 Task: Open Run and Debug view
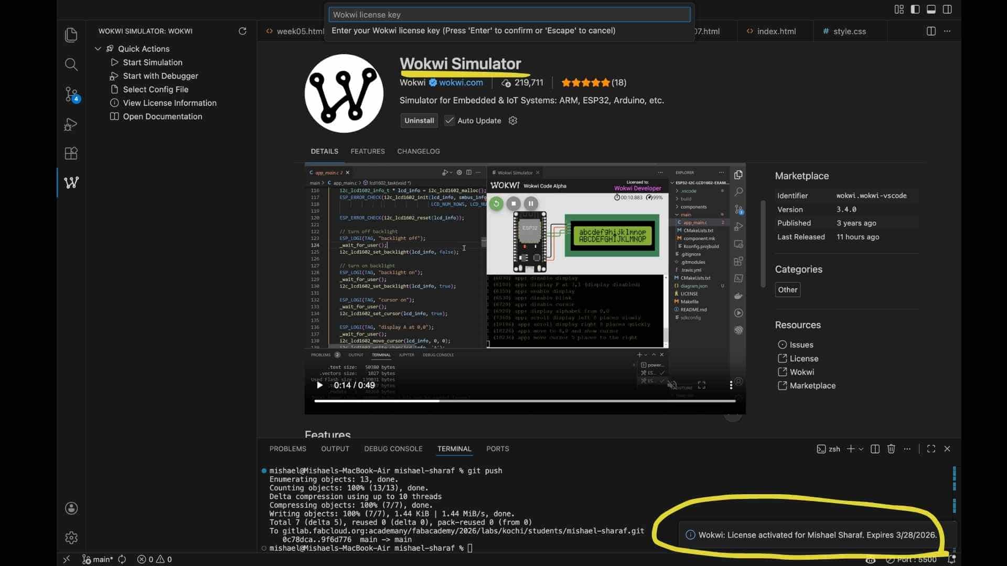tap(71, 124)
